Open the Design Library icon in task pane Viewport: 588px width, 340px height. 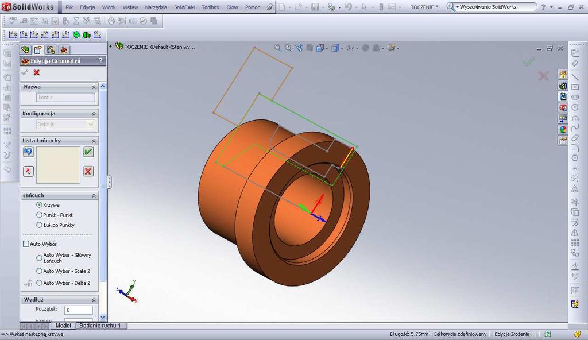click(563, 86)
